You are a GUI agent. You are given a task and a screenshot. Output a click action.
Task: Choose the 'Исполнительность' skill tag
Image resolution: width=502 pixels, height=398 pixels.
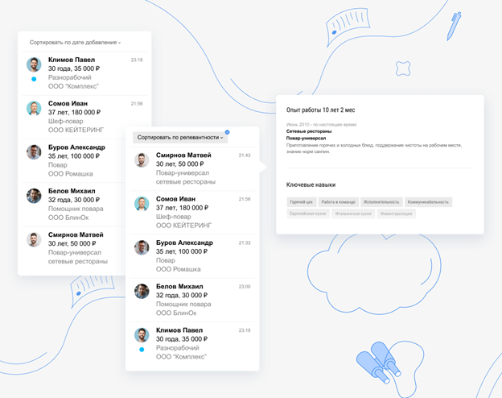pos(381,202)
